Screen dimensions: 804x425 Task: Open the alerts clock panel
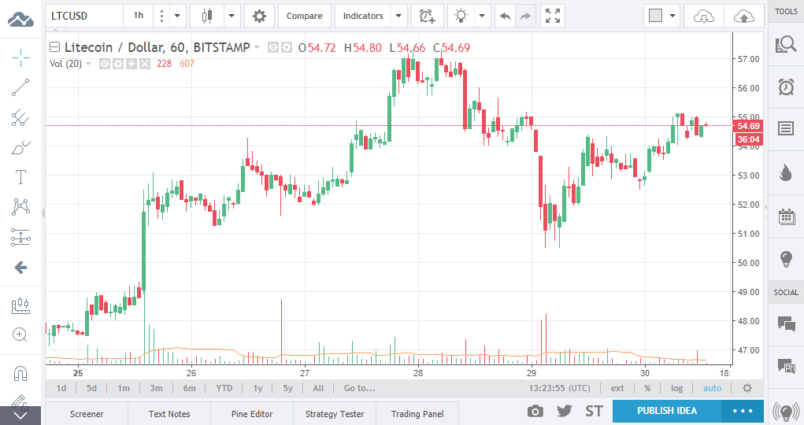point(786,87)
